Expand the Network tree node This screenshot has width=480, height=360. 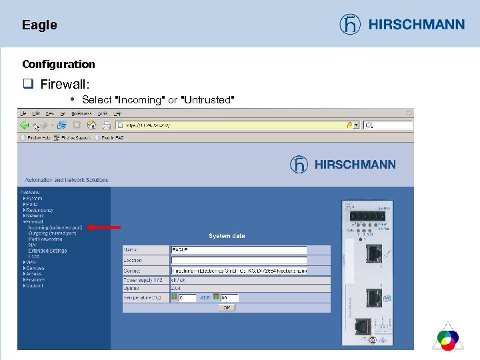pyautogui.click(x=34, y=216)
